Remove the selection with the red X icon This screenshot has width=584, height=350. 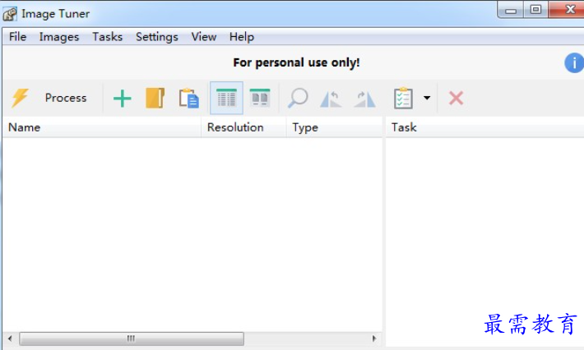point(456,99)
